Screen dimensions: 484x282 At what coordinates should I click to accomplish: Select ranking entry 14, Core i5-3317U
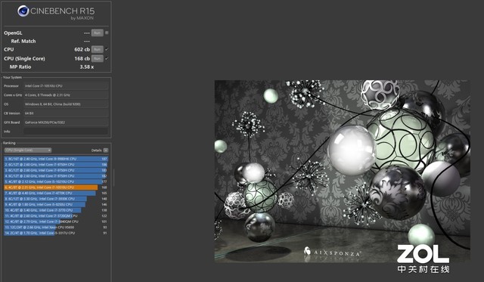[x=56, y=233]
